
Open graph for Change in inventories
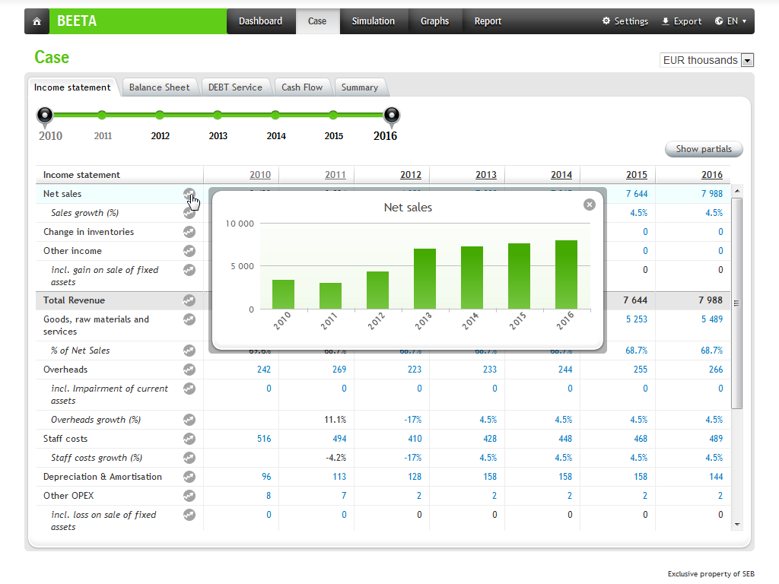pos(189,232)
